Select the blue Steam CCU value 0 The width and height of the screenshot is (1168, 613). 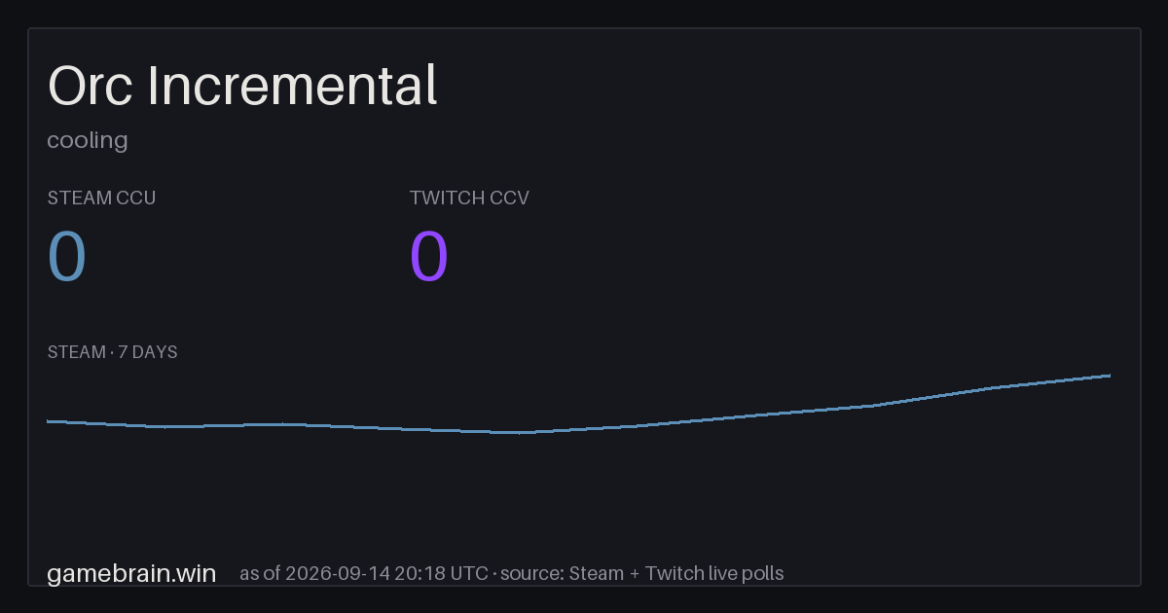click(x=67, y=257)
